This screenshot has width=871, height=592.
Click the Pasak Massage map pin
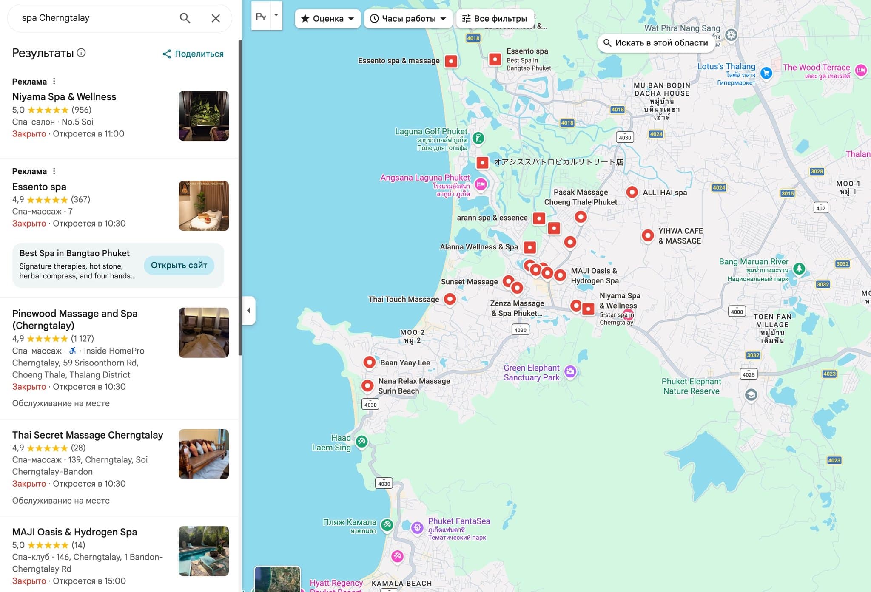[x=581, y=217]
